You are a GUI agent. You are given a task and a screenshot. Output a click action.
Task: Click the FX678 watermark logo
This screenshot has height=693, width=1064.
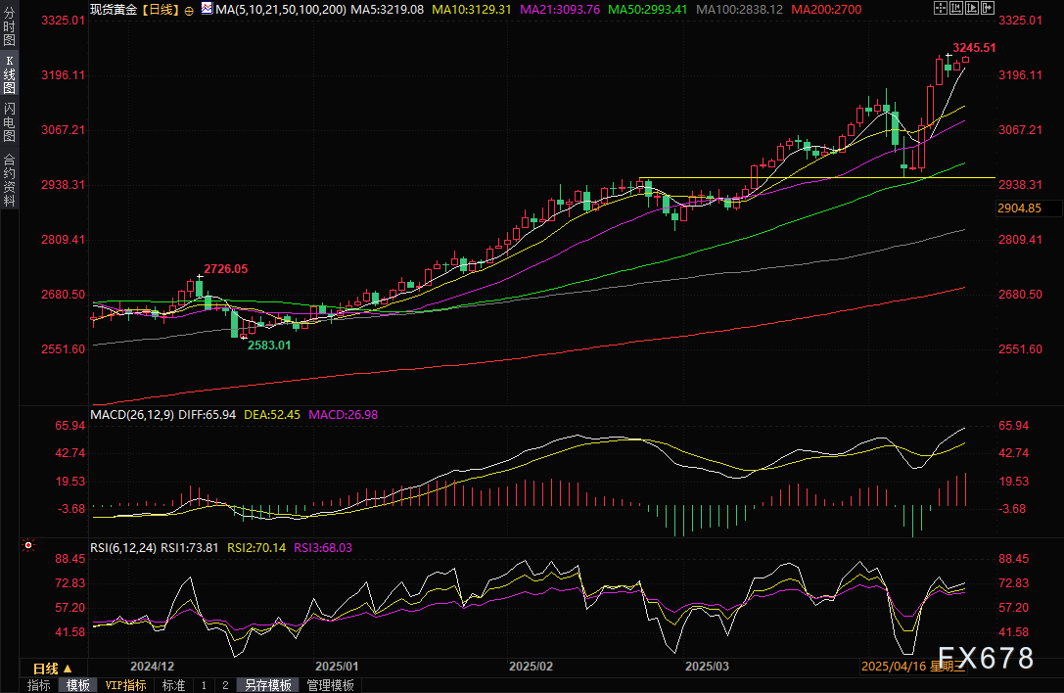coord(986,659)
